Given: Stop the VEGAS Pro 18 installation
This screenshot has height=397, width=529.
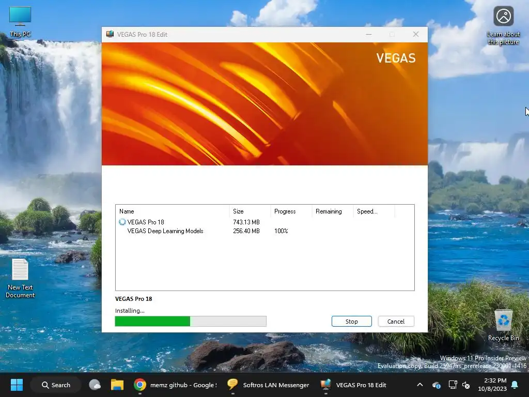Looking at the screenshot, I should (x=351, y=322).
